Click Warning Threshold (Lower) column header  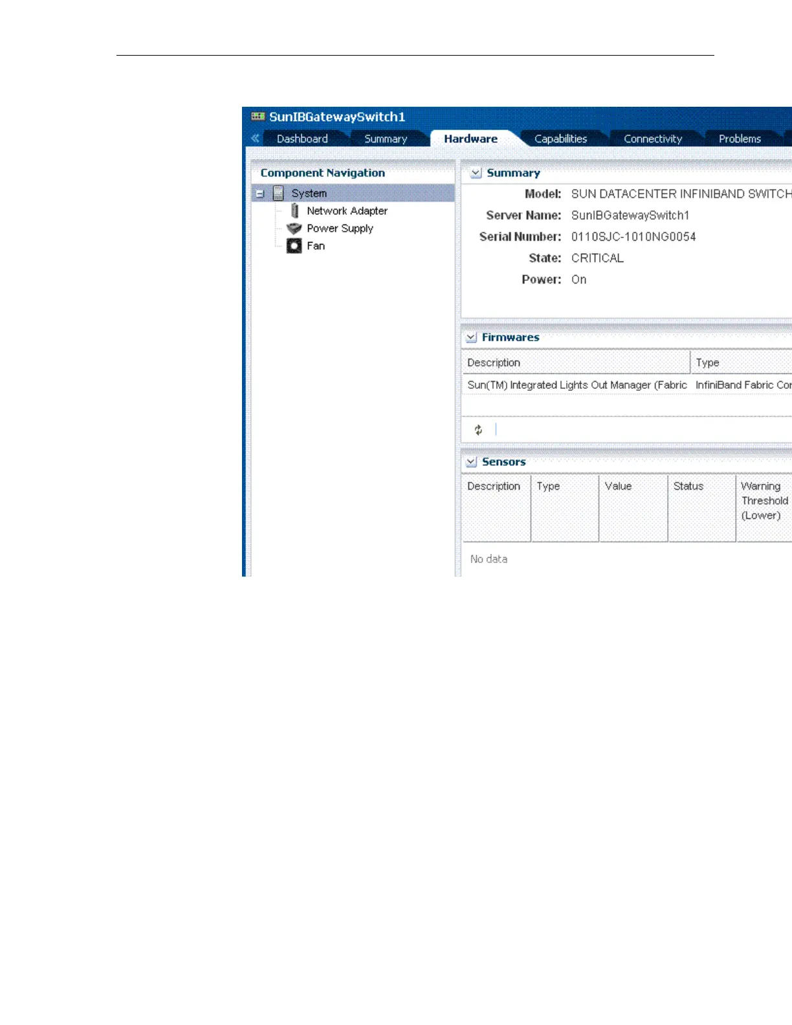pos(764,508)
